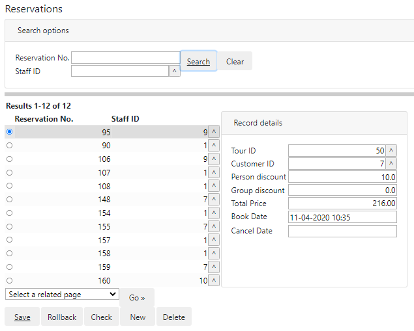
Task: Select the radio button for reservation 154
Action: click(10, 213)
